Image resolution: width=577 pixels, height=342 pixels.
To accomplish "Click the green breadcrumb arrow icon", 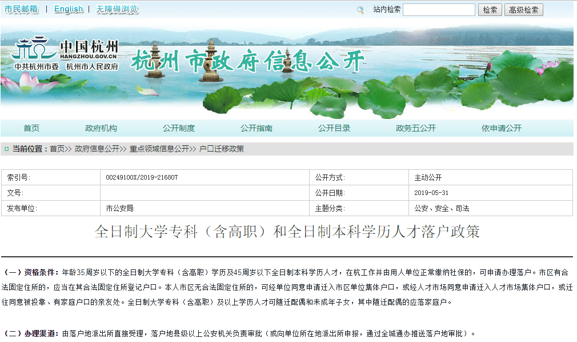I will tap(6, 149).
